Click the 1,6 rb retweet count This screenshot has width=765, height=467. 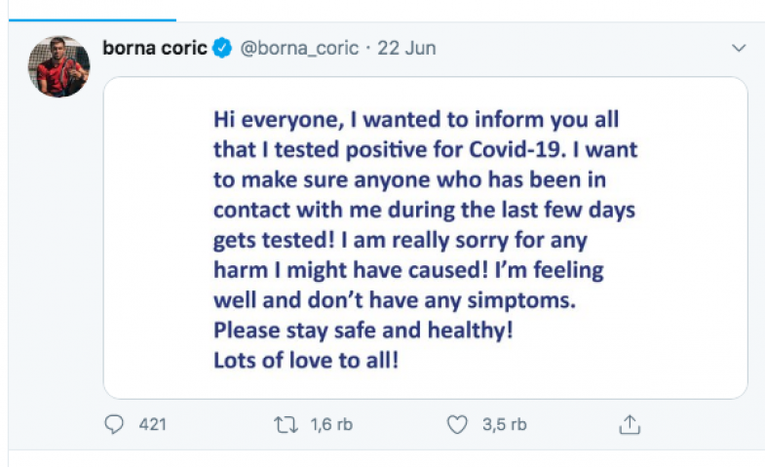(x=329, y=424)
